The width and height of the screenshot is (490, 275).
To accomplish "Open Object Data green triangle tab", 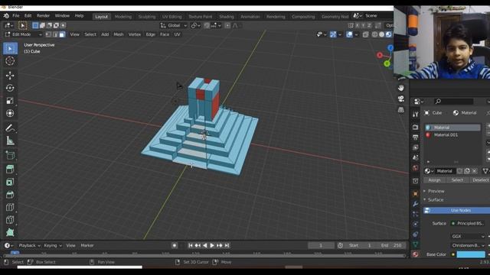I will pos(415,244).
